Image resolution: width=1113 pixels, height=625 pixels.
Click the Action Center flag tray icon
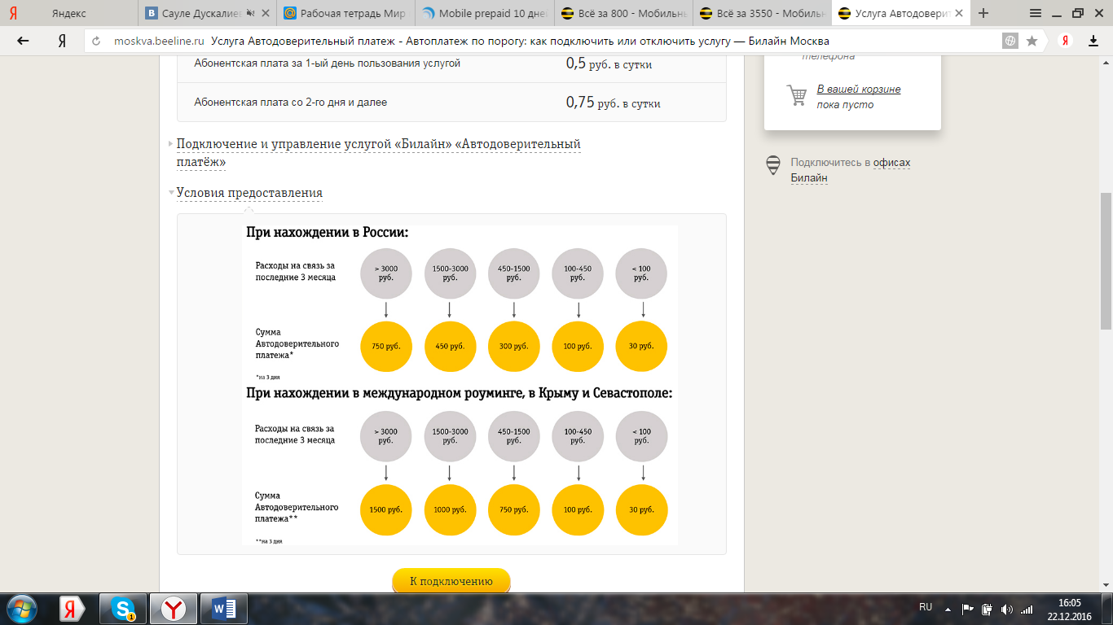pyautogui.click(x=968, y=609)
